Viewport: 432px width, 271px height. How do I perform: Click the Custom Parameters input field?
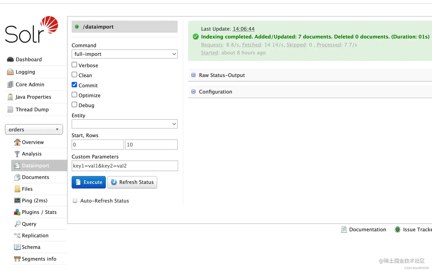(x=125, y=166)
